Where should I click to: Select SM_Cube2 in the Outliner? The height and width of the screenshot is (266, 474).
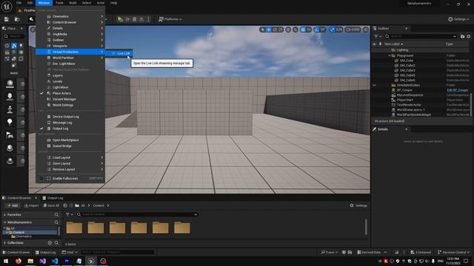click(x=407, y=66)
